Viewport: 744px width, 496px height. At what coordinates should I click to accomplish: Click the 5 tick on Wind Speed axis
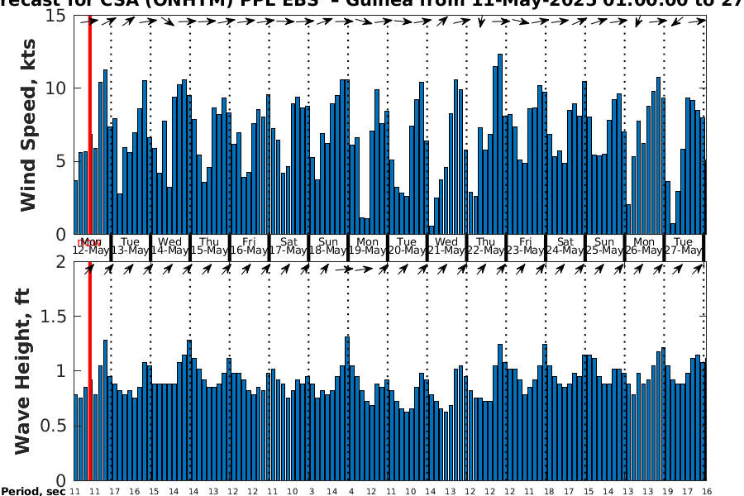click(x=60, y=161)
